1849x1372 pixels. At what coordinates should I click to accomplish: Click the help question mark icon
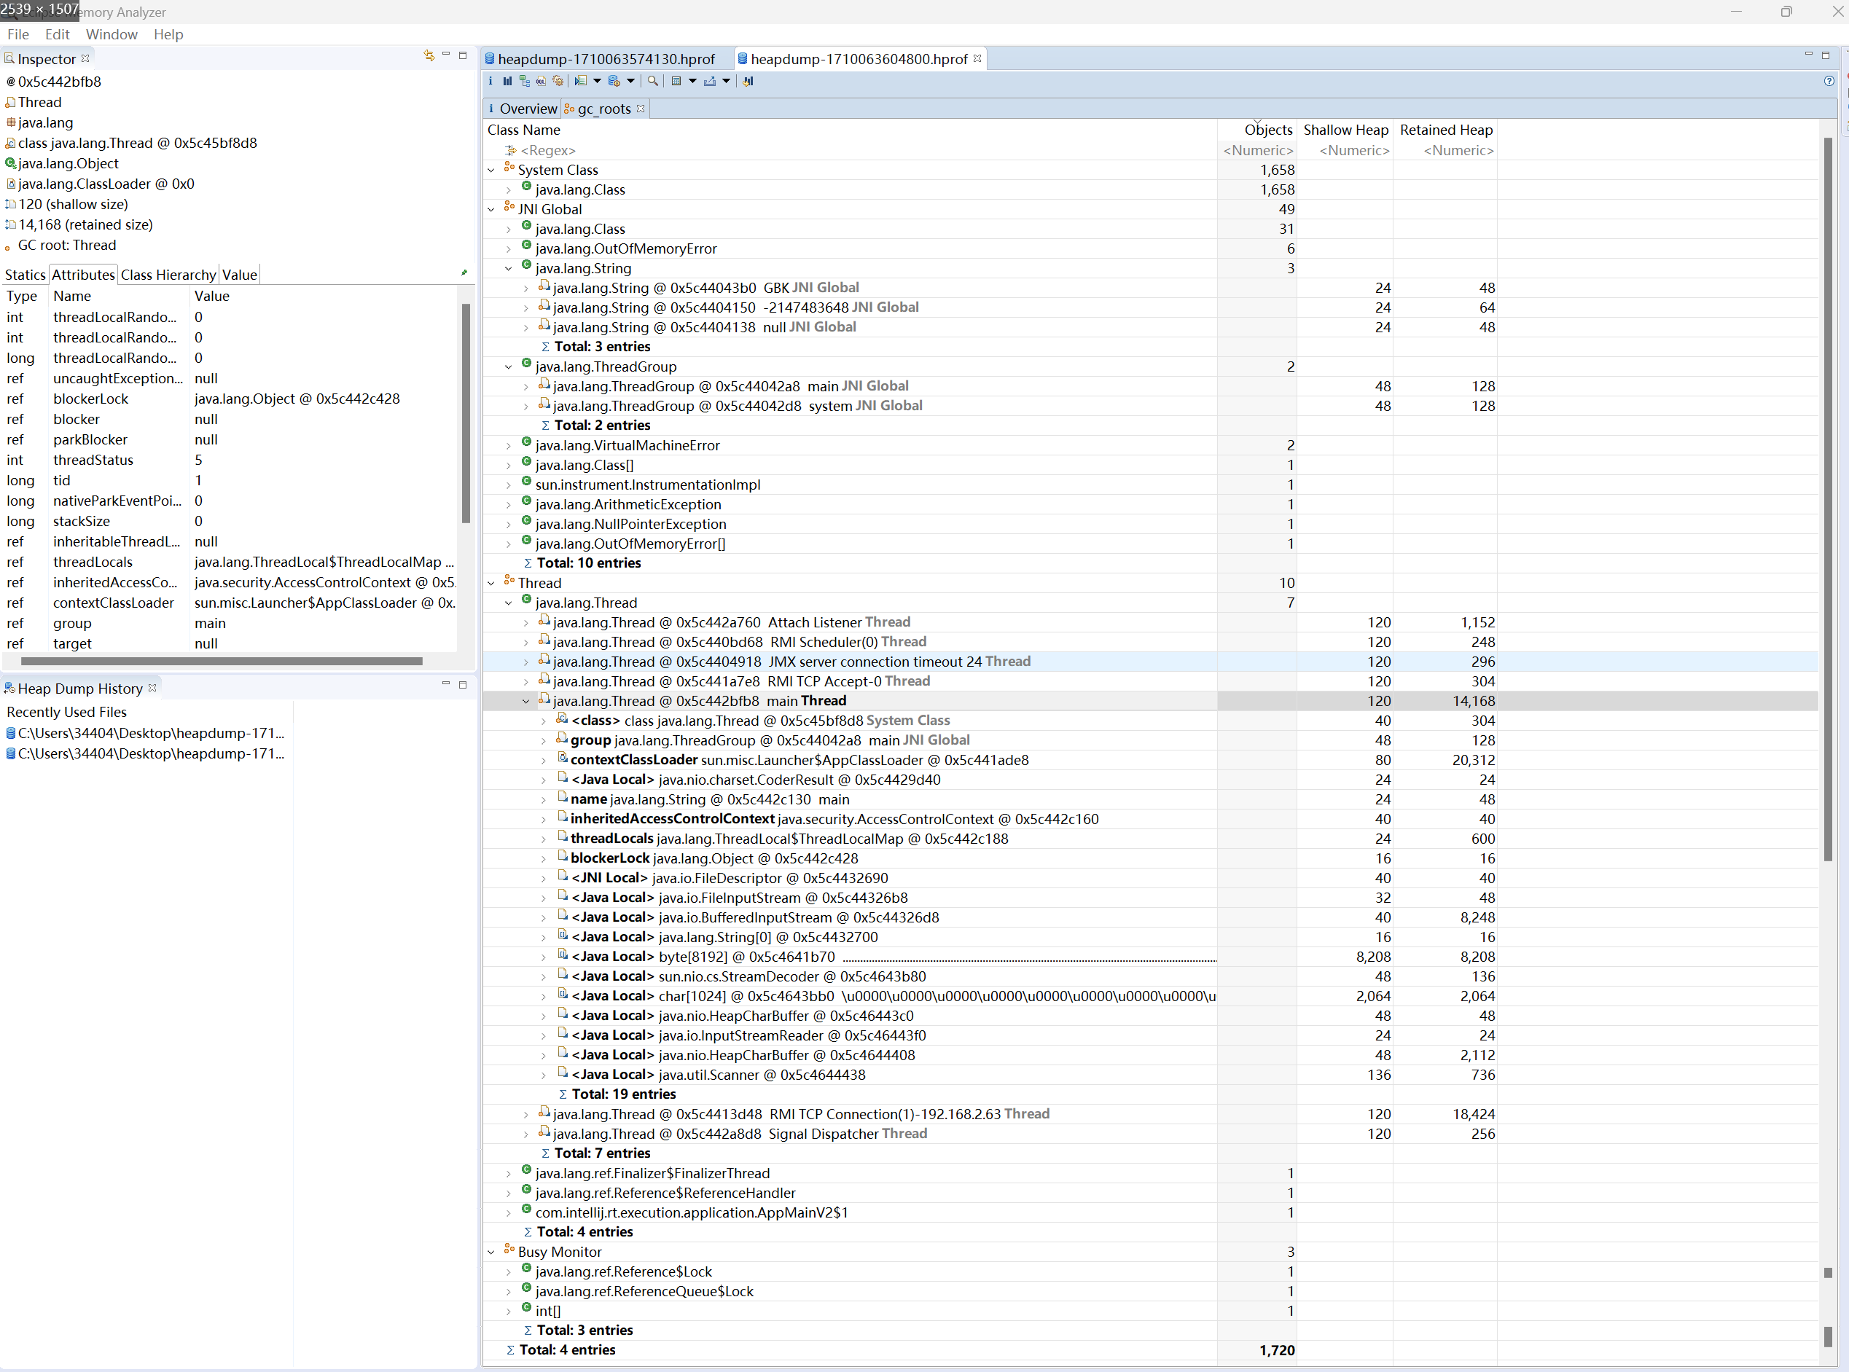(1829, 81)
